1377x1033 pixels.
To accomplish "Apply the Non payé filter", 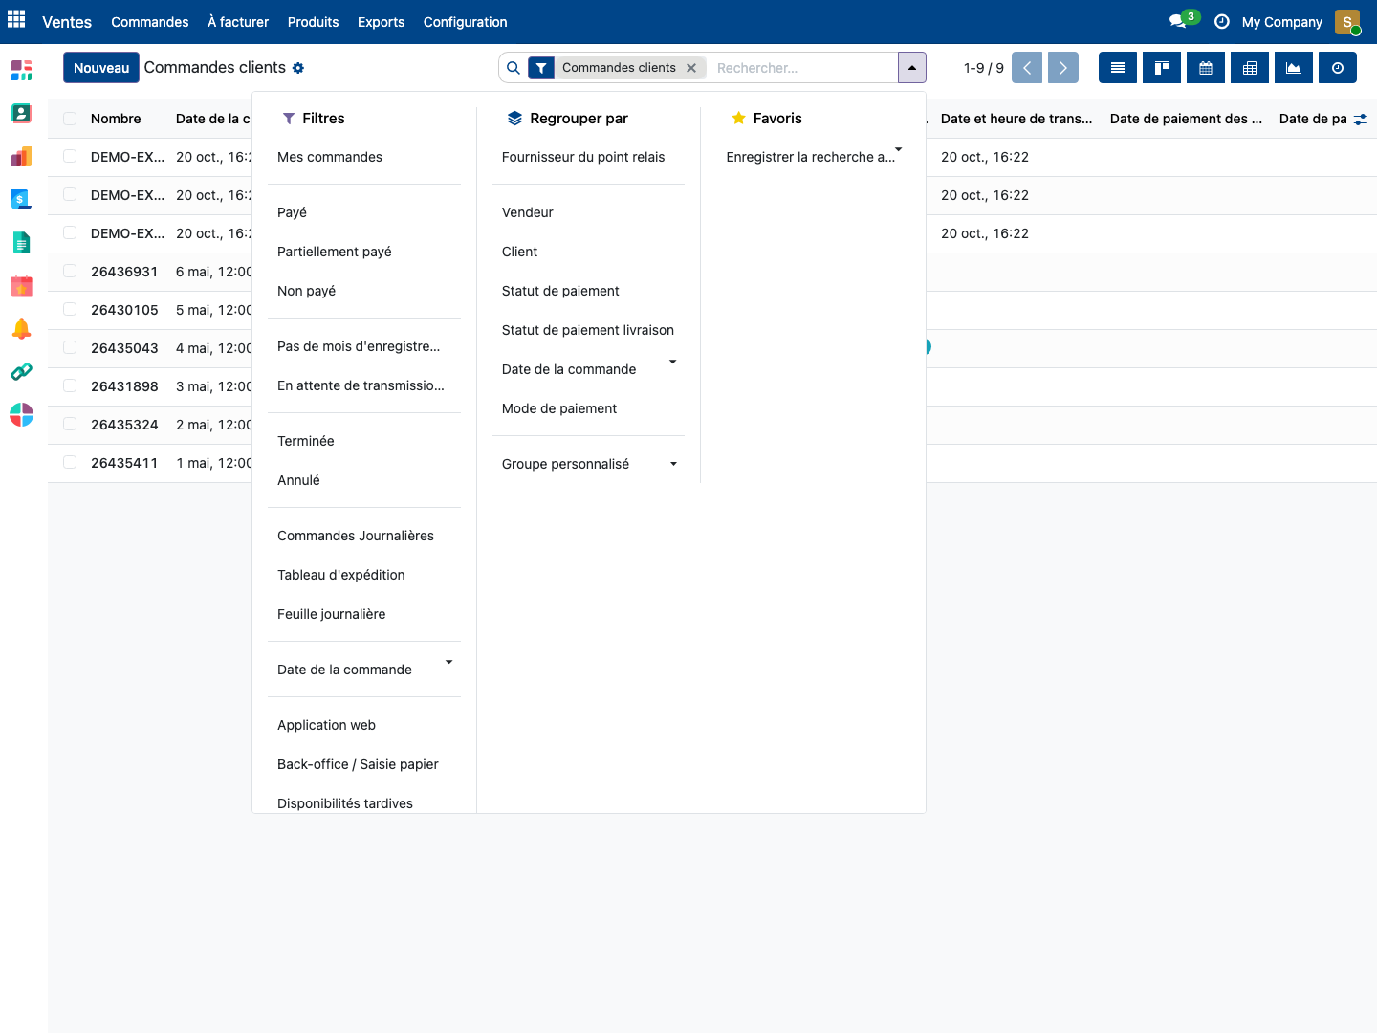I will click(364, 291).
